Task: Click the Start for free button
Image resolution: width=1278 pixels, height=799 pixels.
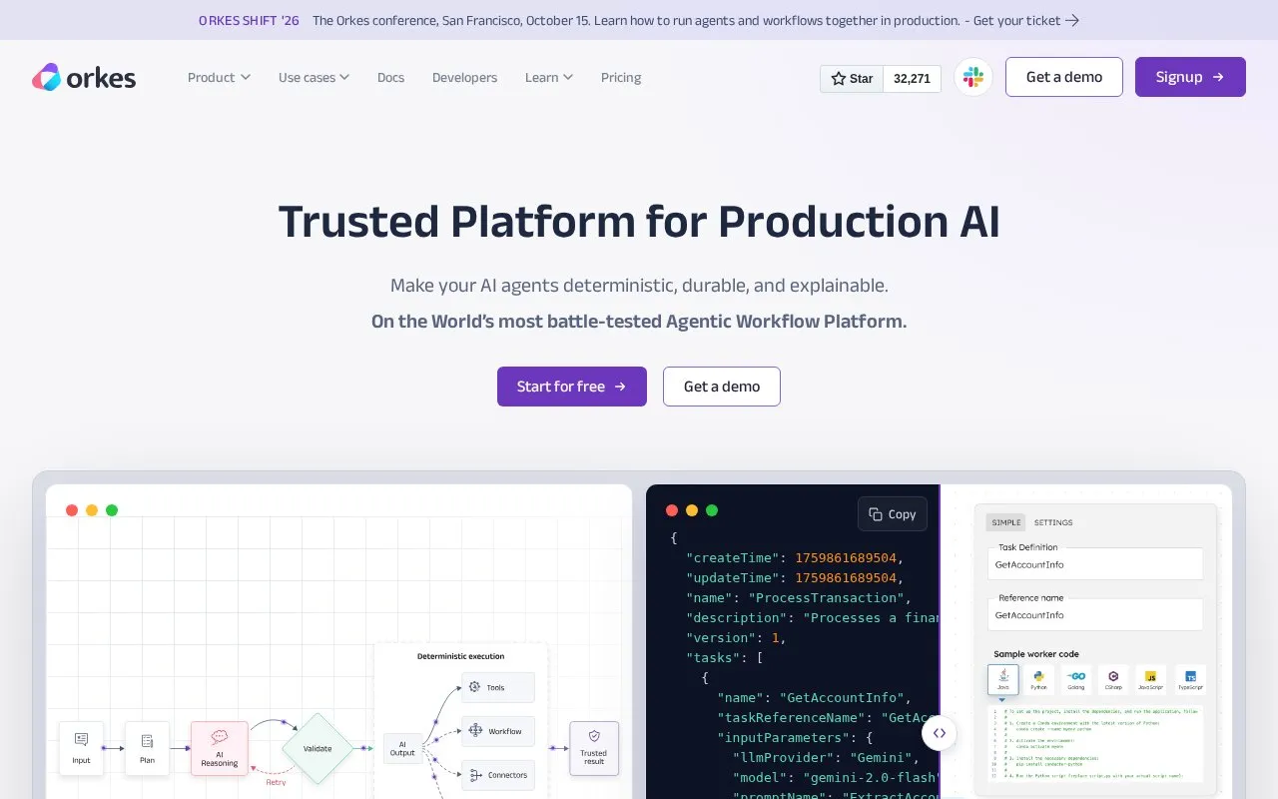Action: point(572,387)
